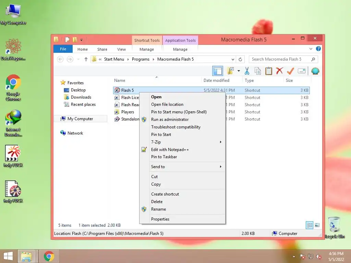Expand the folder options dropdown arrow
The width and height of the screenshot is (351, 263).
[239, 71]
